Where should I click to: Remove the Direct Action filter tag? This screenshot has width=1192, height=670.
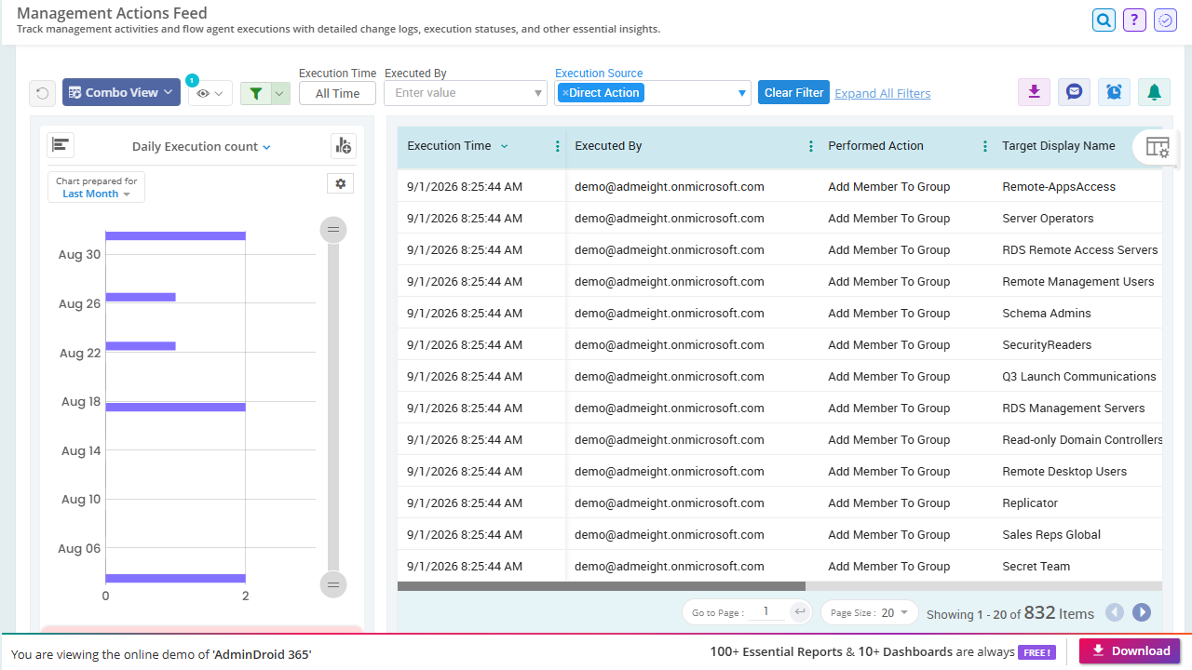pos(565,93)
